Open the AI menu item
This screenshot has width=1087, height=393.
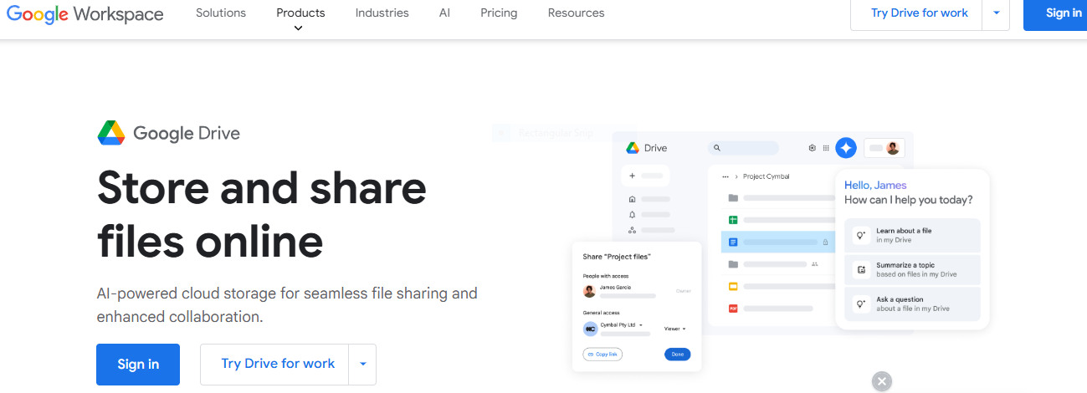(444, 13)
